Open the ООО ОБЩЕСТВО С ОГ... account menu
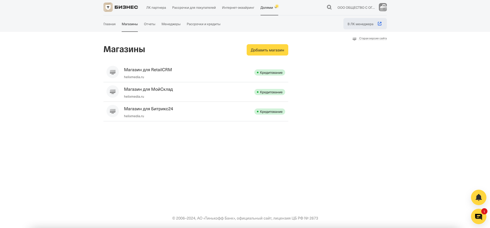The height and width of the screenshot is (228, 490). tap(356, 7)
